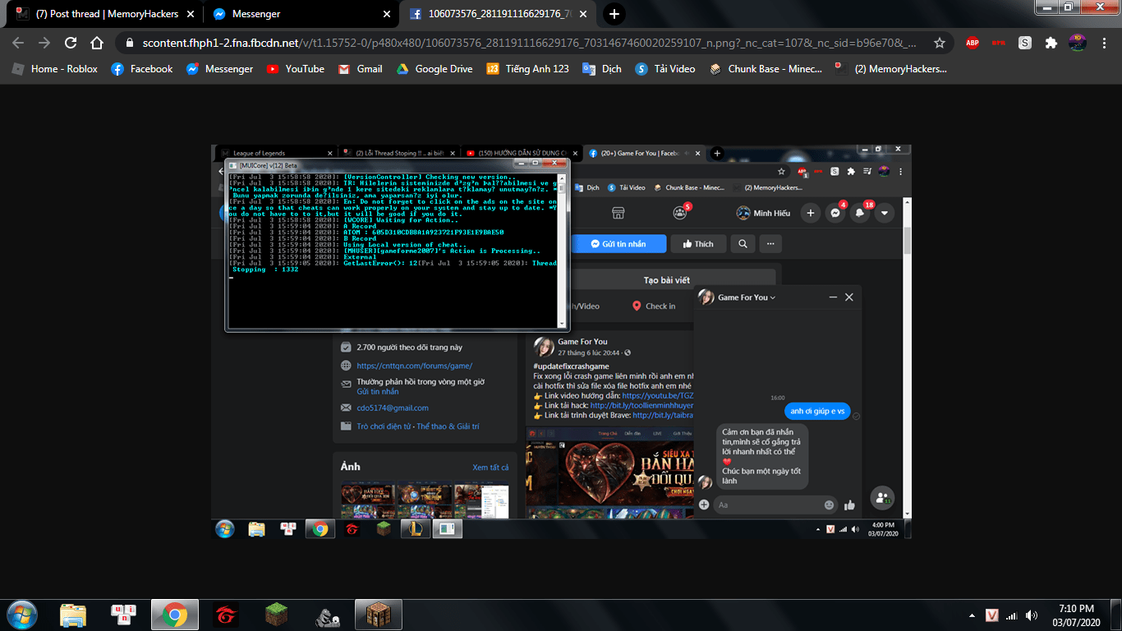The width and height of the screenshot is (1122, 631).
Task: Select the 106073576 image tab
Action: pos(499,14)
